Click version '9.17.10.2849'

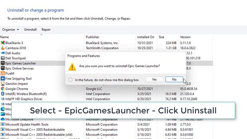tap(189, 99)
